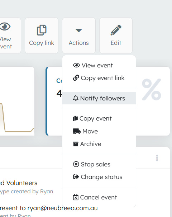Click the Copy link button text
Image resolution: width=172 pixels, height=217 pixels.
42,43
